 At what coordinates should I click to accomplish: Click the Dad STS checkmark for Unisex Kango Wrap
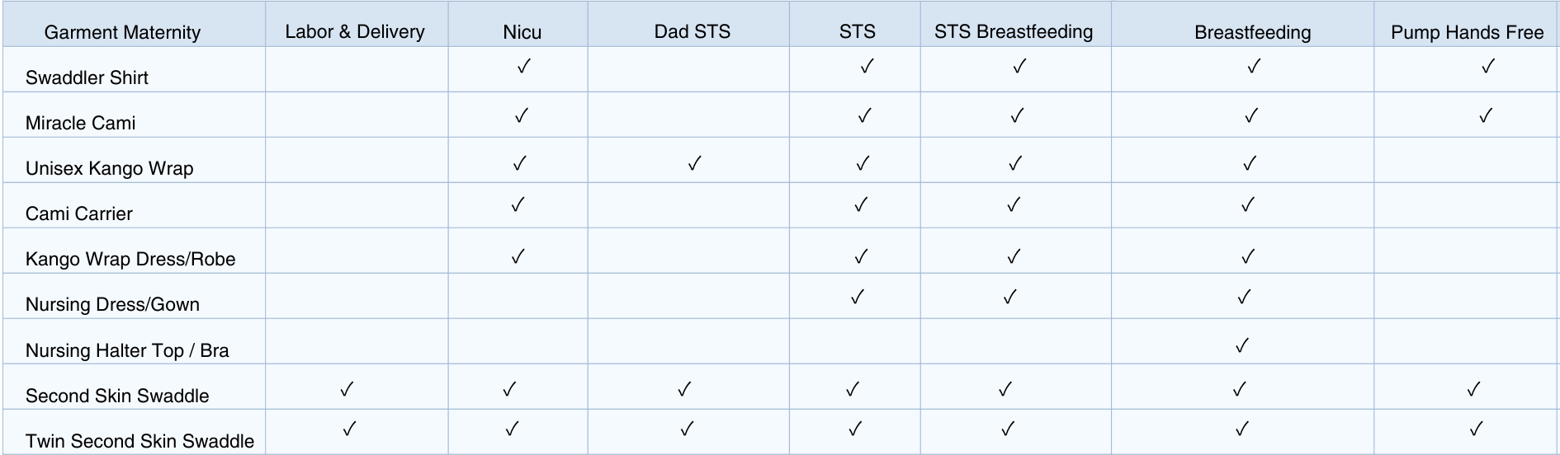click(694, 163)
